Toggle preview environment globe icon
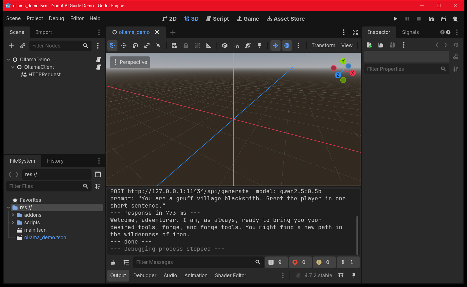 point(287,45)
